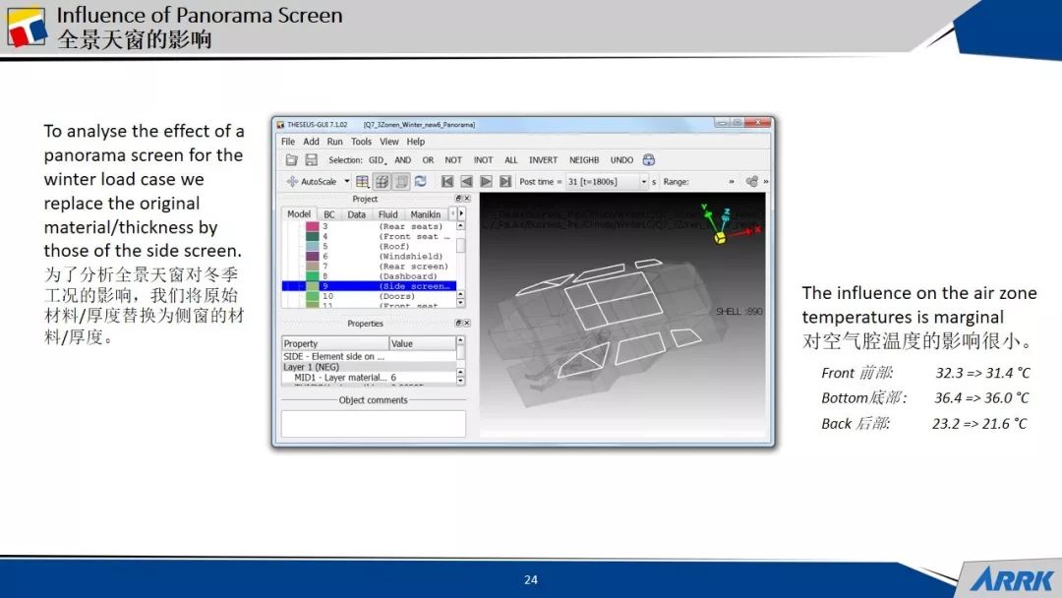Click the refresh arrows icon in toolbar
This screenshot has width=1062, height=598.
click(420, 182)
